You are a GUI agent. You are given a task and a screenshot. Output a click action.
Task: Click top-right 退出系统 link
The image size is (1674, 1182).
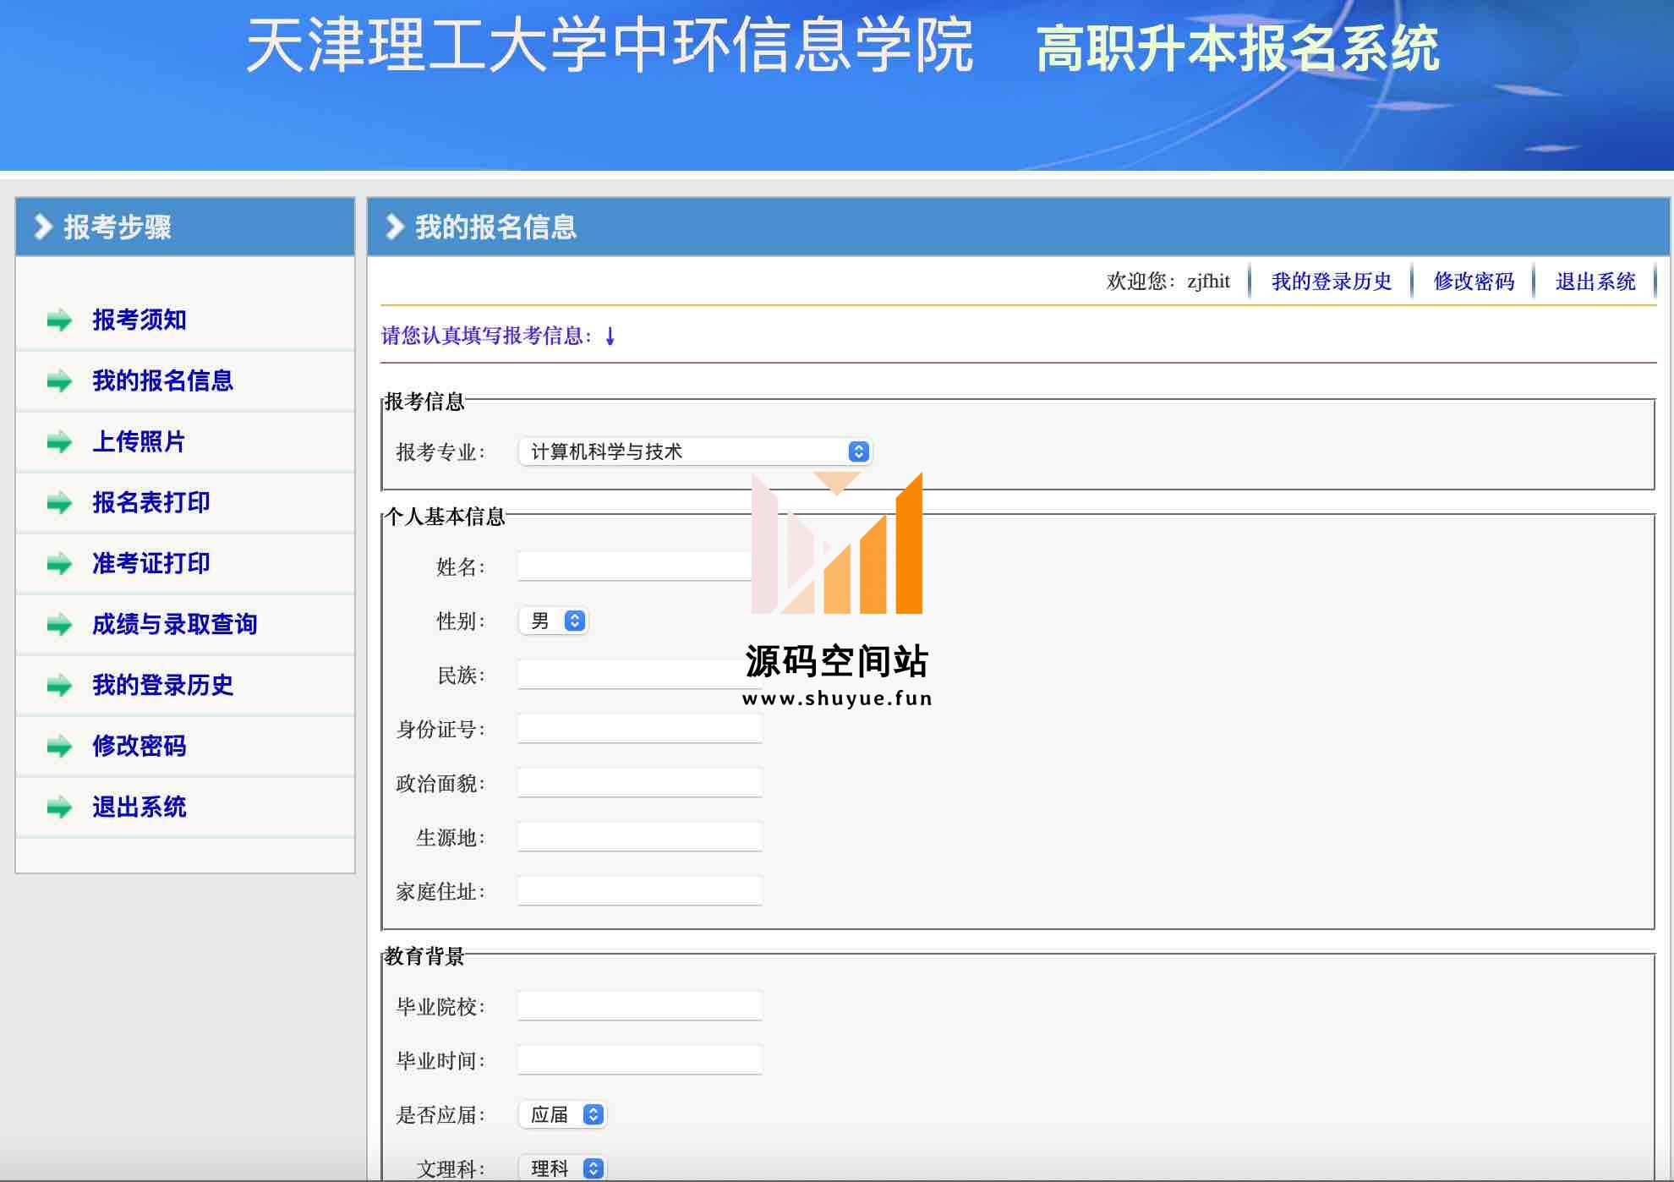pos(1595,282)
